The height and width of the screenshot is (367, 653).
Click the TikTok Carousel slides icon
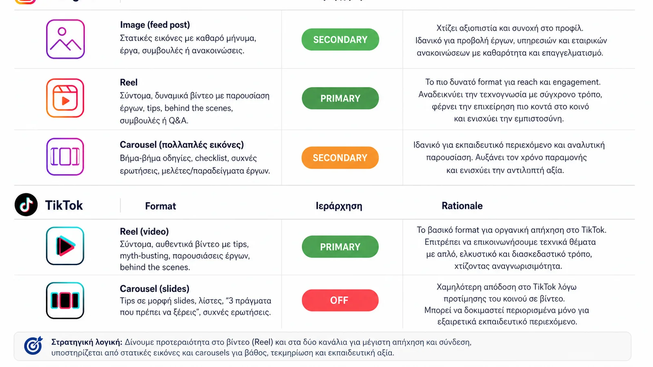point(65,301)
